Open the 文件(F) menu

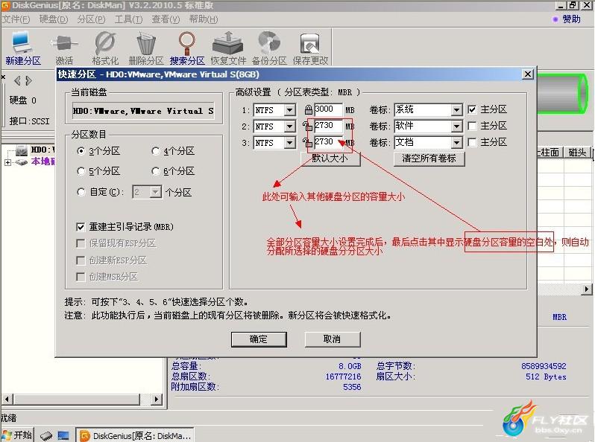16,19
